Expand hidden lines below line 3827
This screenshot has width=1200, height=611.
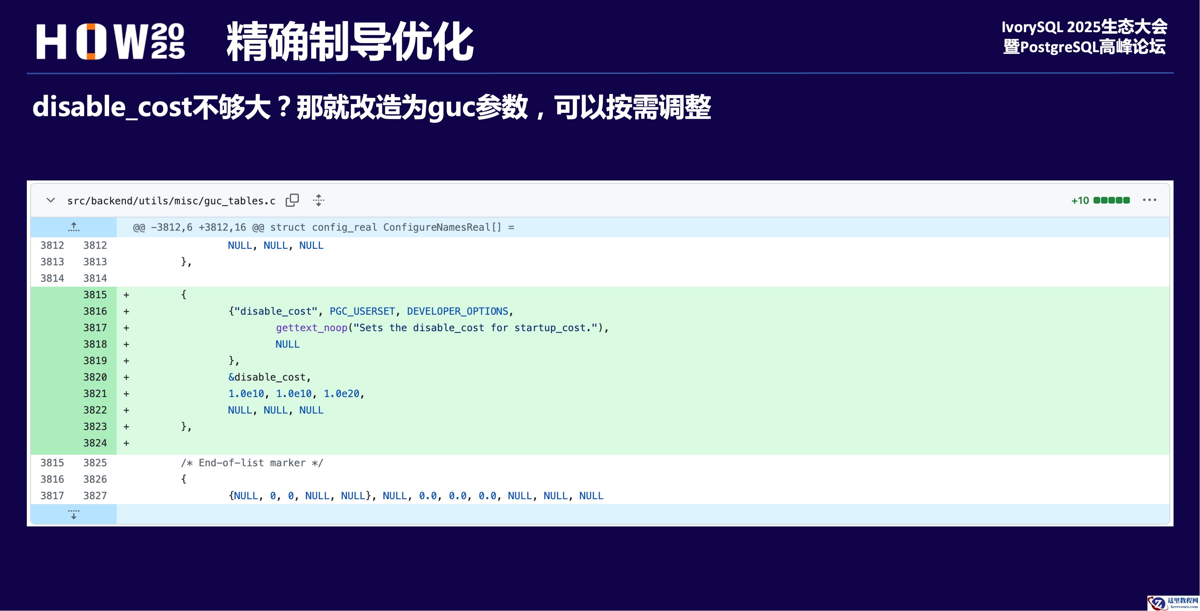(74, 514)
